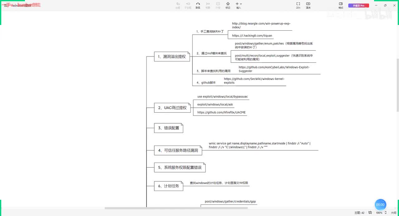399x216 pixels.
Task: Select the 查找windows的计划任务 topic
Action: (x=219, y=183)
